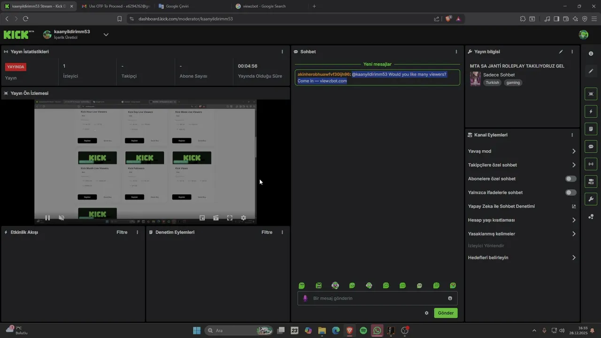The height and width of the screenshot is (338, 601).
Task: Open Spotify from the taskbar
Action: pos(363,330)
